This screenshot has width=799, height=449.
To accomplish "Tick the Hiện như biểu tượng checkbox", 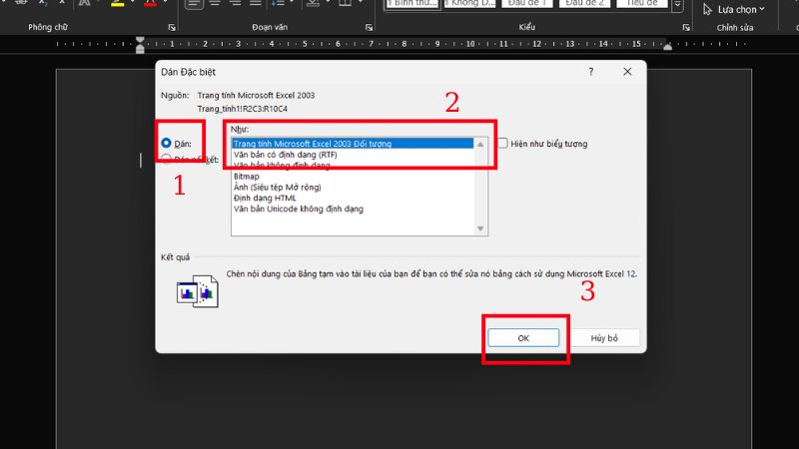I will click(503, 143).
